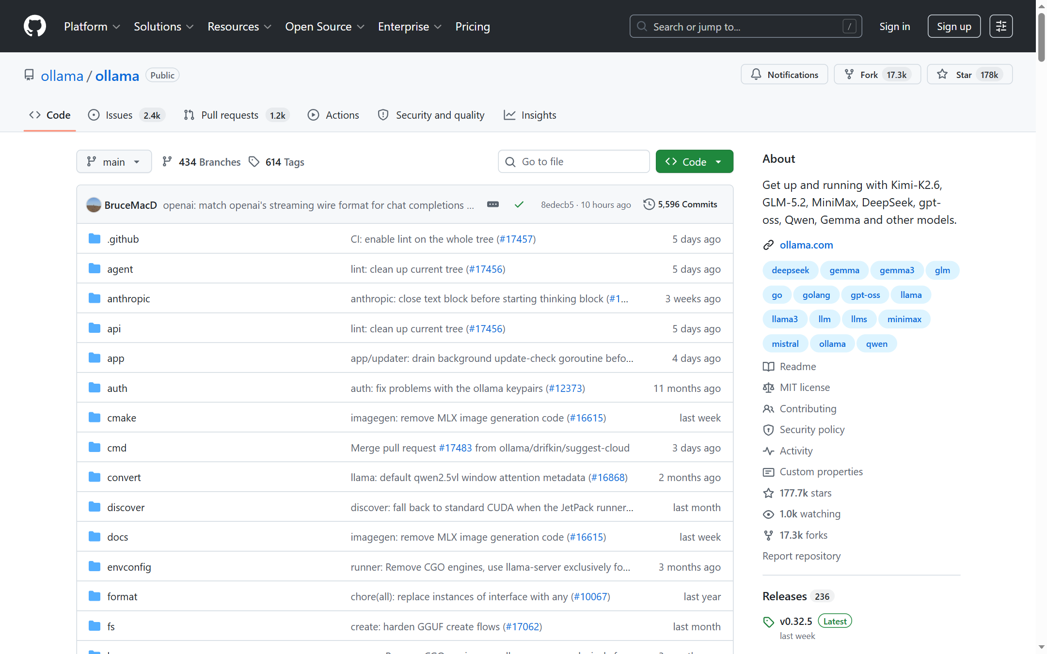
Task: Click the discover folder icon
Action: [95, 507]
